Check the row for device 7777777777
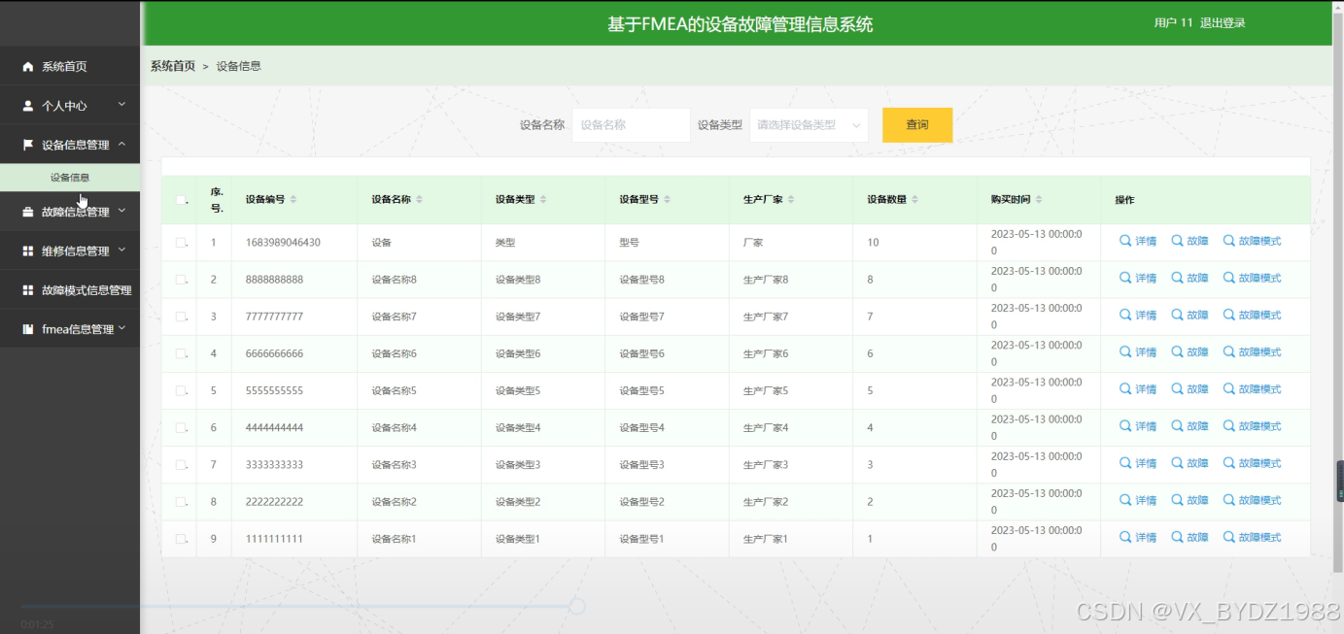The height and width of the screenshot is (634, 1344). [x=181, y=317]
